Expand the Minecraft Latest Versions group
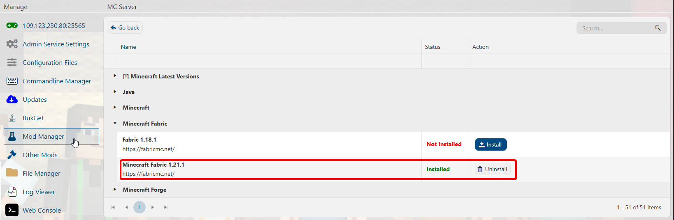This screenshot has width=674, height=220. (x=115, y=76)
